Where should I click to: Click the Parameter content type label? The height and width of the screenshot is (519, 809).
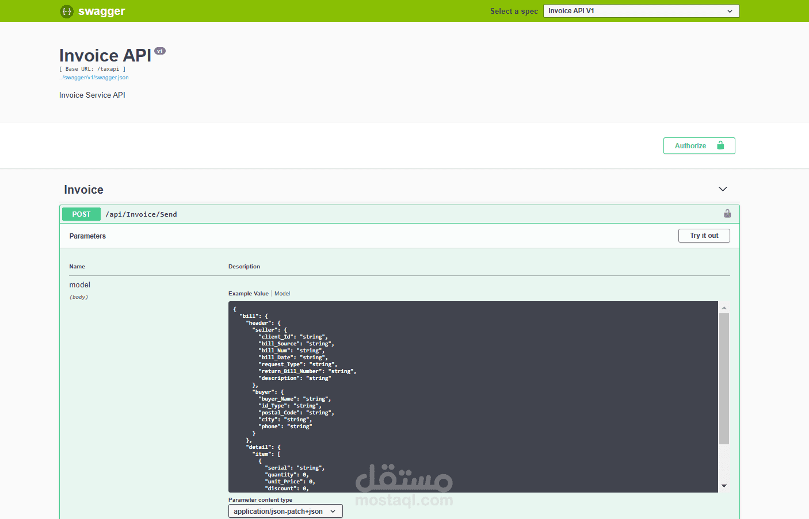260,500
